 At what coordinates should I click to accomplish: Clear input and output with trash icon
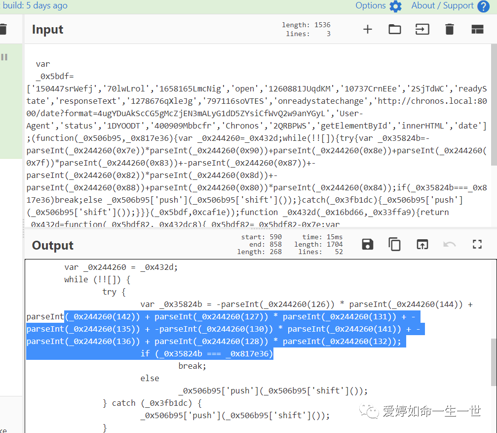coord(450,29)
